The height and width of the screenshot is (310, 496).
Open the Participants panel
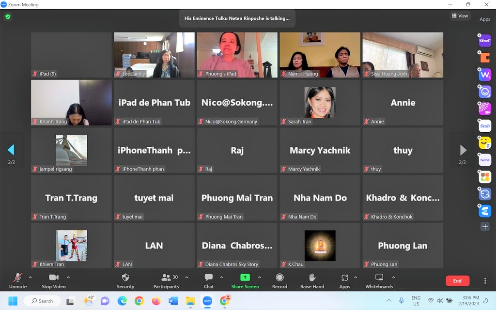click(166, 280)
